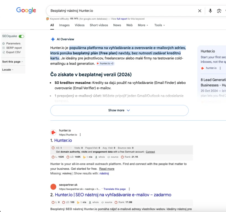Click the microphone voice search icon

pyautogui.click(x=210, y=11)
